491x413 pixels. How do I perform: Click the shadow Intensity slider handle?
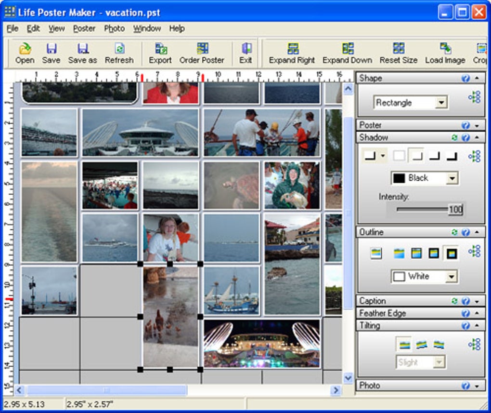(455, 210)
